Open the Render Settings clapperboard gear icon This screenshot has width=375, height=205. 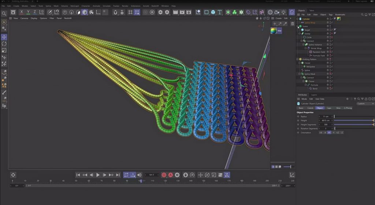coord(189,12)
